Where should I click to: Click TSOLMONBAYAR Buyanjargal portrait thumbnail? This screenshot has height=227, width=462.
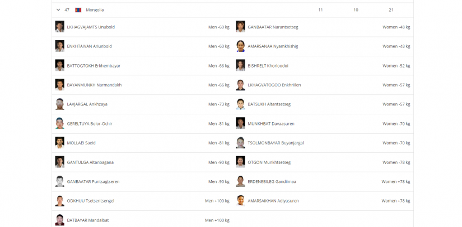pos(240,143)
